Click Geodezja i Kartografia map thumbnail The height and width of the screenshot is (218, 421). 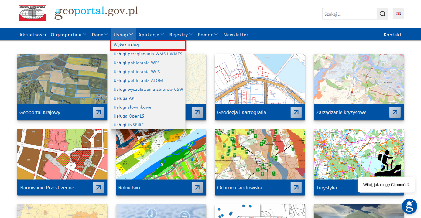click(260, 79)
